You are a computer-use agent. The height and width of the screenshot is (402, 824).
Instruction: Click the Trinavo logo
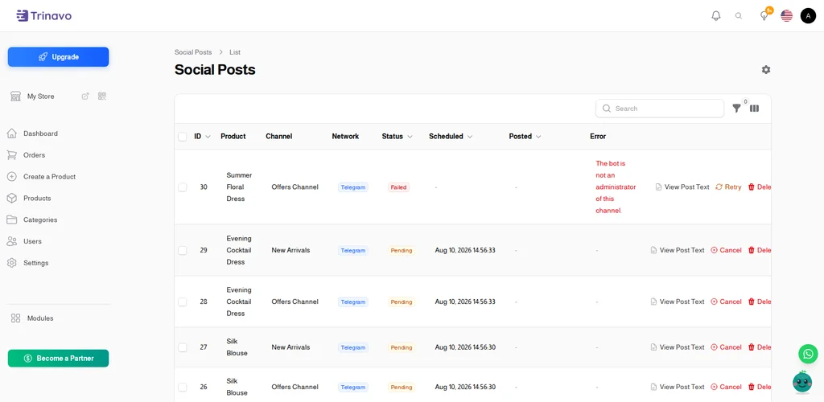44,16
